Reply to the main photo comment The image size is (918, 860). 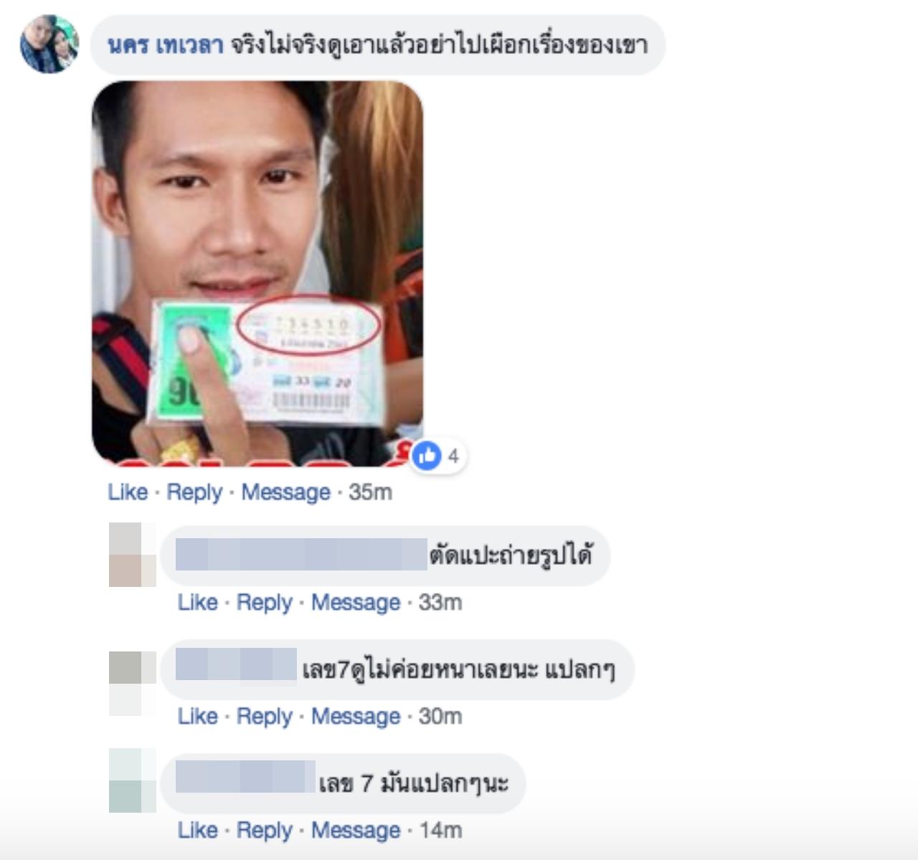(x=194, y=492)
